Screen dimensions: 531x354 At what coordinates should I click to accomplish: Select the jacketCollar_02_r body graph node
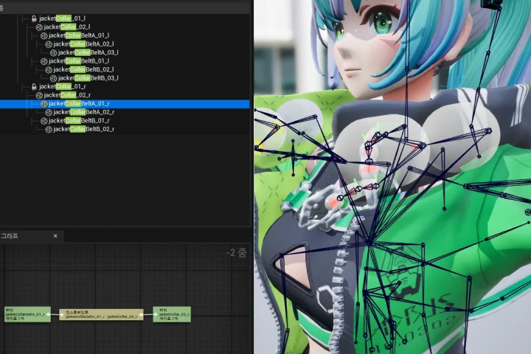pos(171,314)
